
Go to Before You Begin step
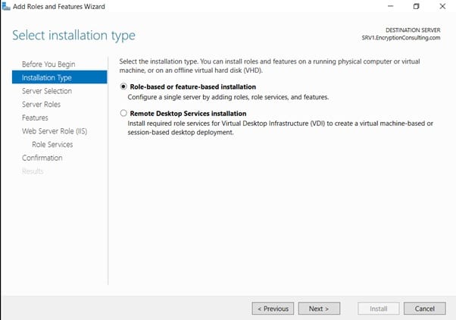(x=48, y=64)
